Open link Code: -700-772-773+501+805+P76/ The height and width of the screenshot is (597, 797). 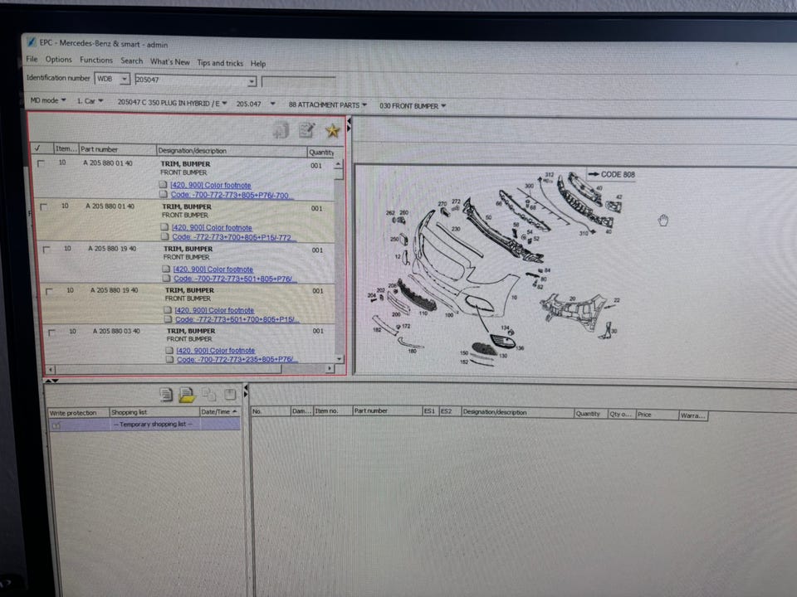click(234, 279)
